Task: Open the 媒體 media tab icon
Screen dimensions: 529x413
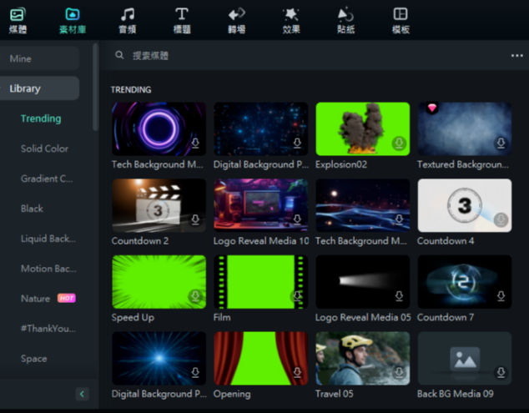Action: (x=18, y=14)
